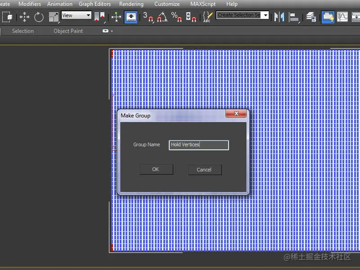This screenshot has width=360, height=270.
Task: Toggle Select and Manipulate crosshair icon
Action: coord(116,17)
